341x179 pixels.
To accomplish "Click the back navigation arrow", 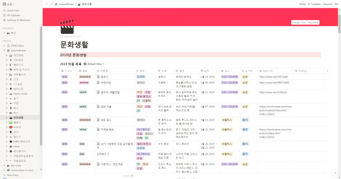I will coord(47,4).
